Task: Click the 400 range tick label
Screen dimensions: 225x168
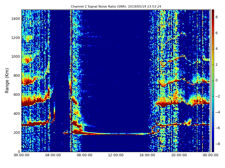Action: (x=17, y=114)
